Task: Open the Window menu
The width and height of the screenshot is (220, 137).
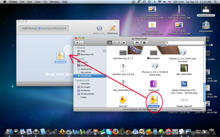Action: tap(54, 2)
